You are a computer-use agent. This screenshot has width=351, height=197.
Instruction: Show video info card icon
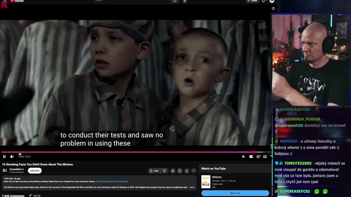click(273, 8)
